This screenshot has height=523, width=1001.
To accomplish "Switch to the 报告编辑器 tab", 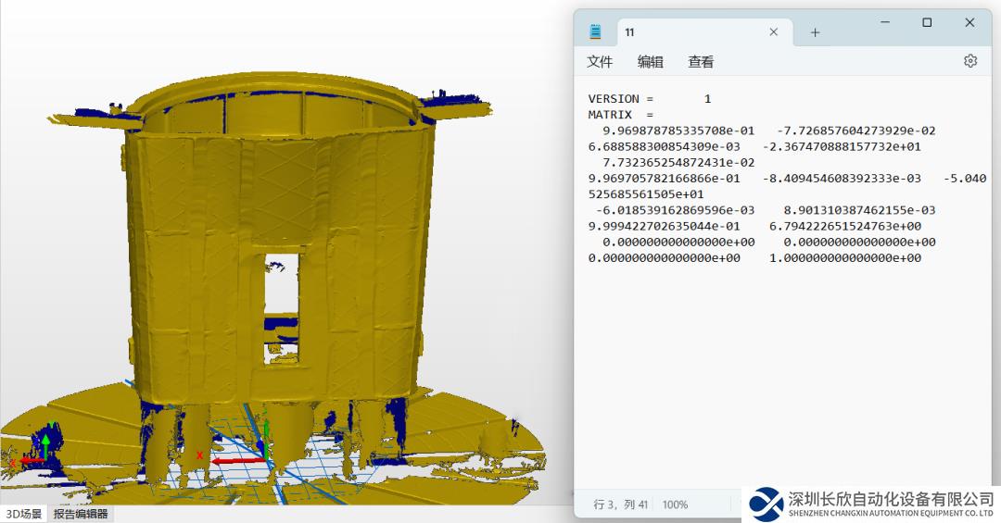I will tap(81, 514).
